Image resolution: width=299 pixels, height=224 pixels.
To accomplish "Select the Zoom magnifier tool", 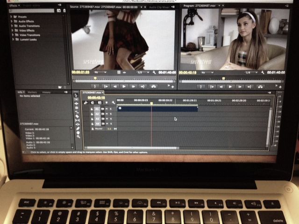I will 78,137.
